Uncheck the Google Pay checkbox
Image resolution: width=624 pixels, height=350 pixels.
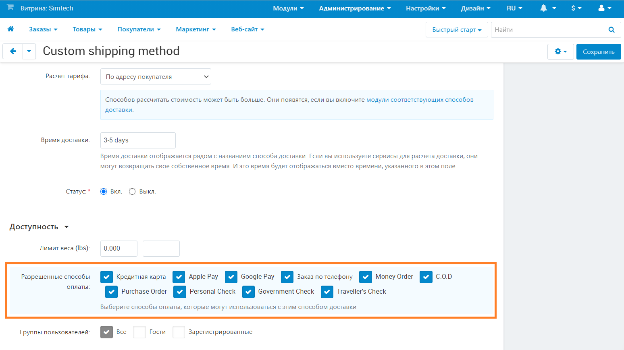click(231, 277)
